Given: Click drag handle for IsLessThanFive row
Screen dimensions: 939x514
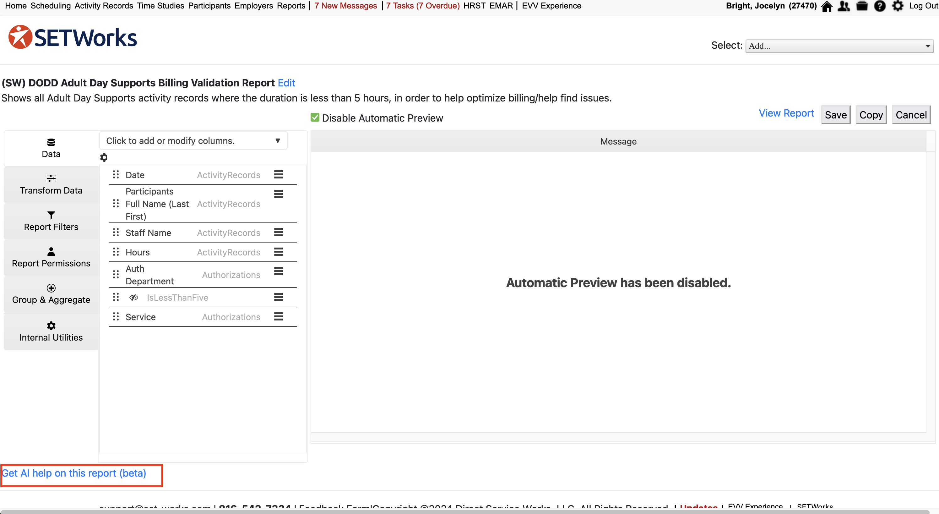Looking at the screenshot, I should click(x=116, y=297).
